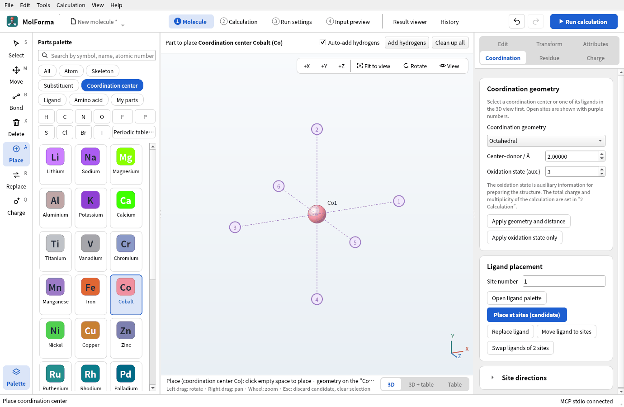
Task: Pick the Lithium element tile
Action: (x=55, y=164)
